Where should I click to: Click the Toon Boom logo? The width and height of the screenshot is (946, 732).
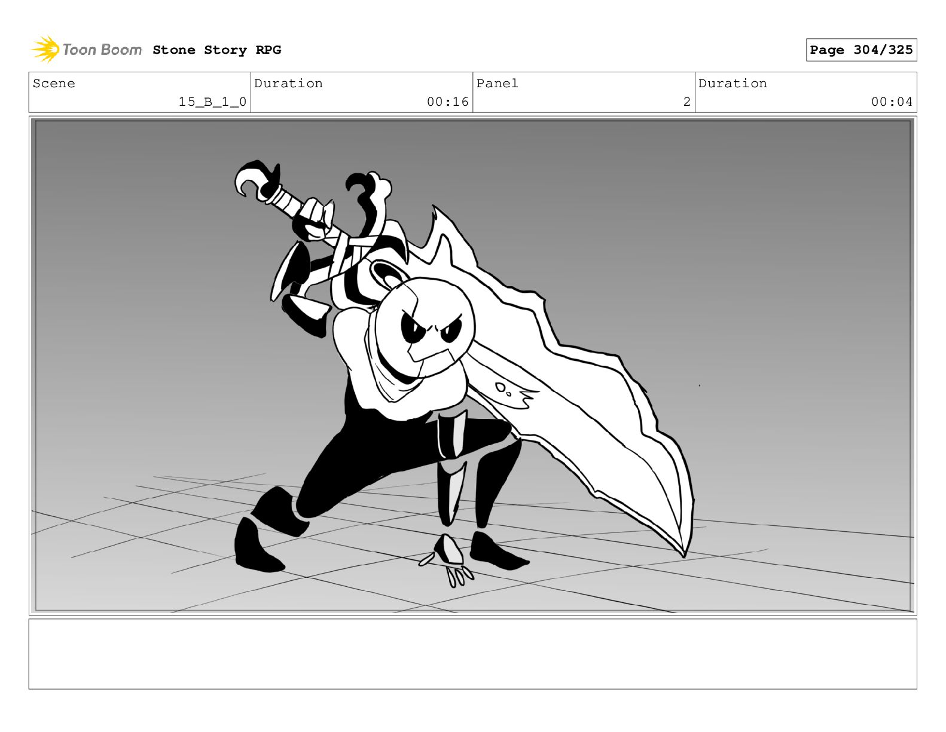[87, 50]
